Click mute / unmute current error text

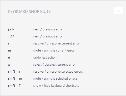click(x=54, y=51)
